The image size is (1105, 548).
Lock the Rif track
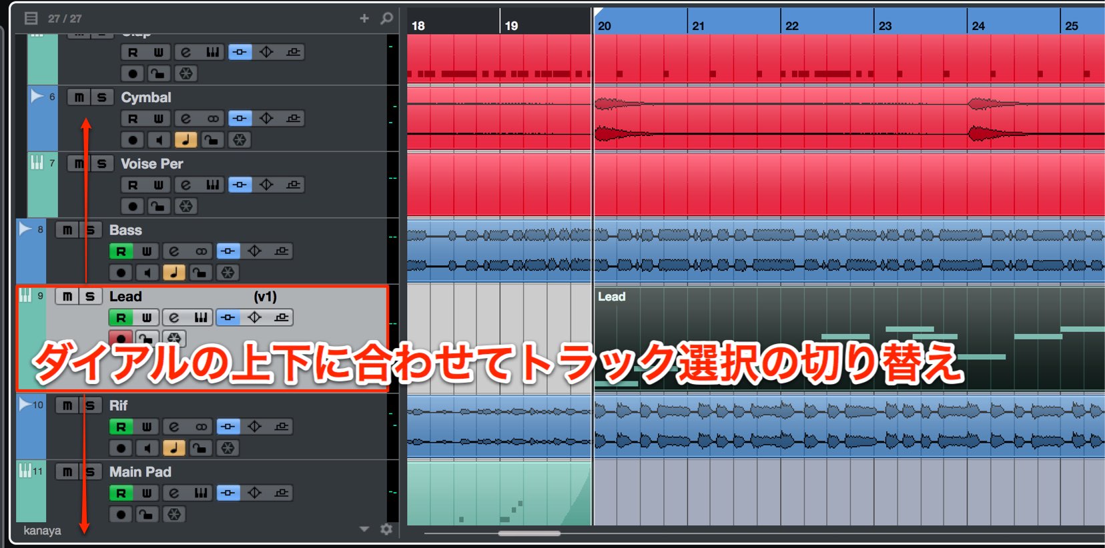pyautogui.click(x=200, y=448)
